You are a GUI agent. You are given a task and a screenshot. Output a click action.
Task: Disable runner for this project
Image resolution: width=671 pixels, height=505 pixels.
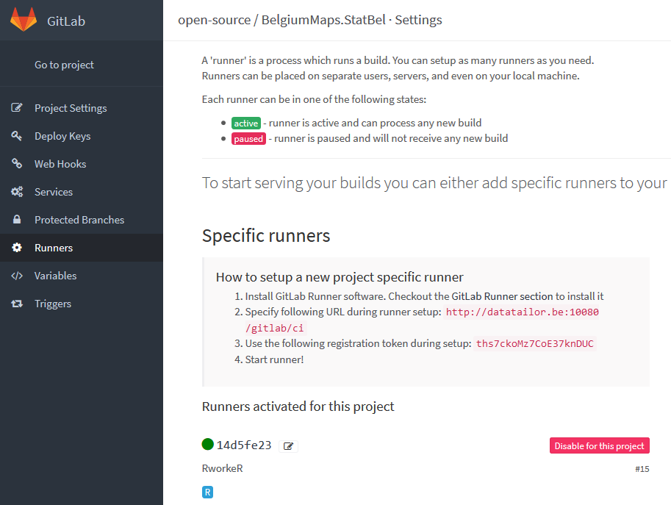pos(599,445)
